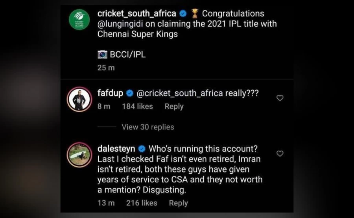Click verified badge beside fafdup username

coord(130,94)
